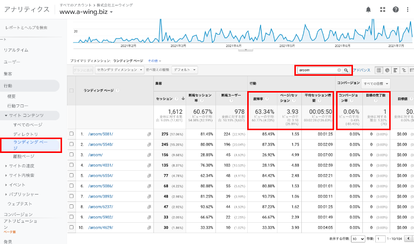The height and width of the screenshot is (244, 414).
Task: Open the notifications bell
Action: [x=368, y=9]
